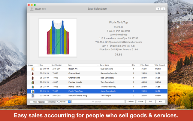Click the Delete button

point(131,102)
